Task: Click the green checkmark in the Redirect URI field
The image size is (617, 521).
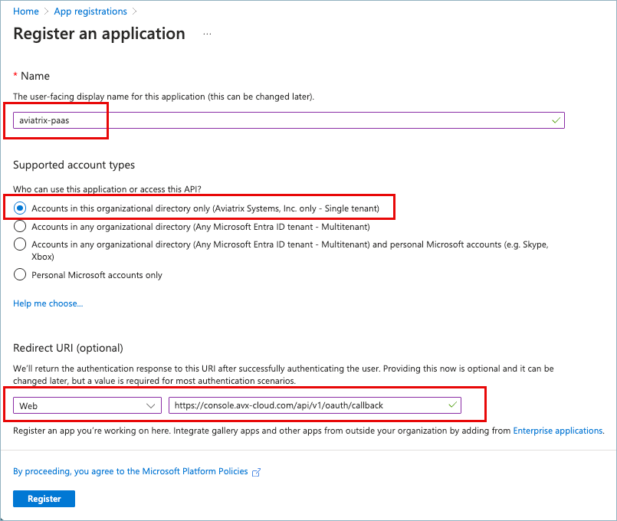Action: pyautogui.click(x=452, y=405)
